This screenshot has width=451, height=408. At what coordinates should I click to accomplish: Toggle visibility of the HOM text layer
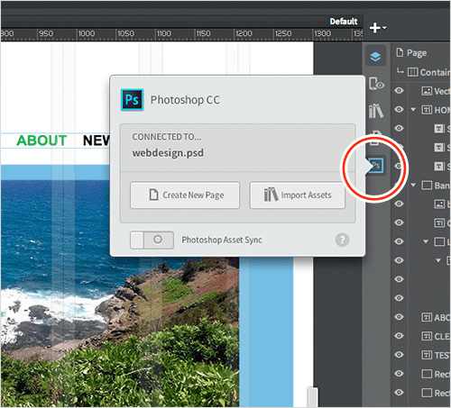[x=399, y=109]
